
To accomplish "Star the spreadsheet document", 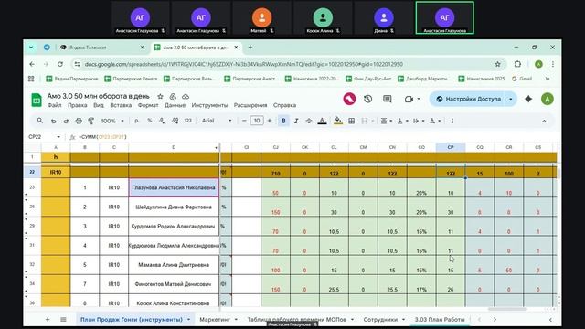I will point(160,96).
